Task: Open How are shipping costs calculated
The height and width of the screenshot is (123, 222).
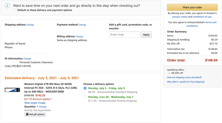Action: tap(184, 77)
